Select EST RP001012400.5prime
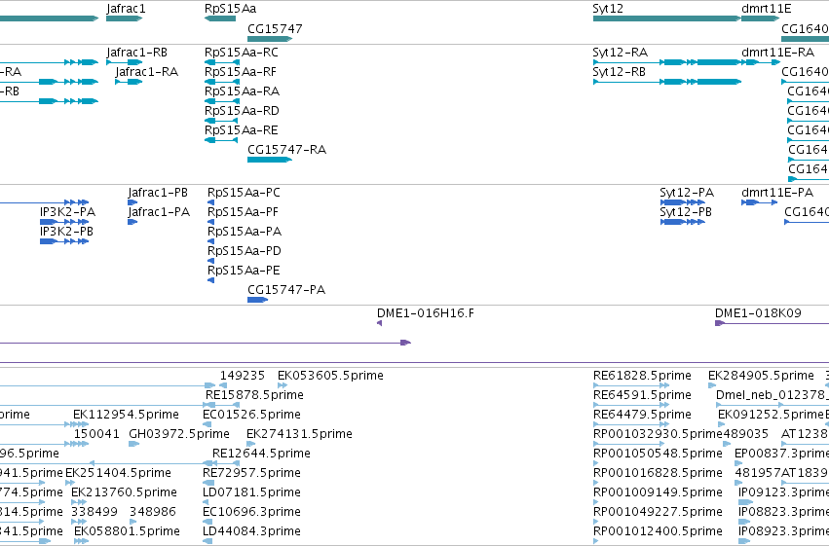Screen dimensions: 829x546 (x=658, y=531)
